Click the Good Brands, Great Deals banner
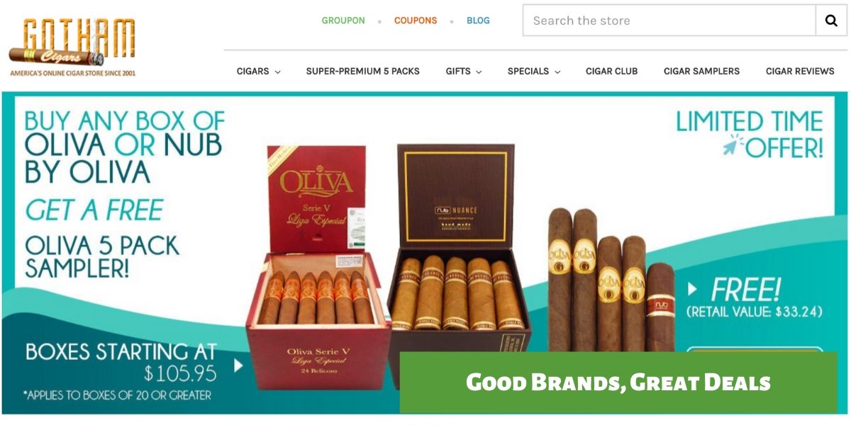 [x=618, y=382]
